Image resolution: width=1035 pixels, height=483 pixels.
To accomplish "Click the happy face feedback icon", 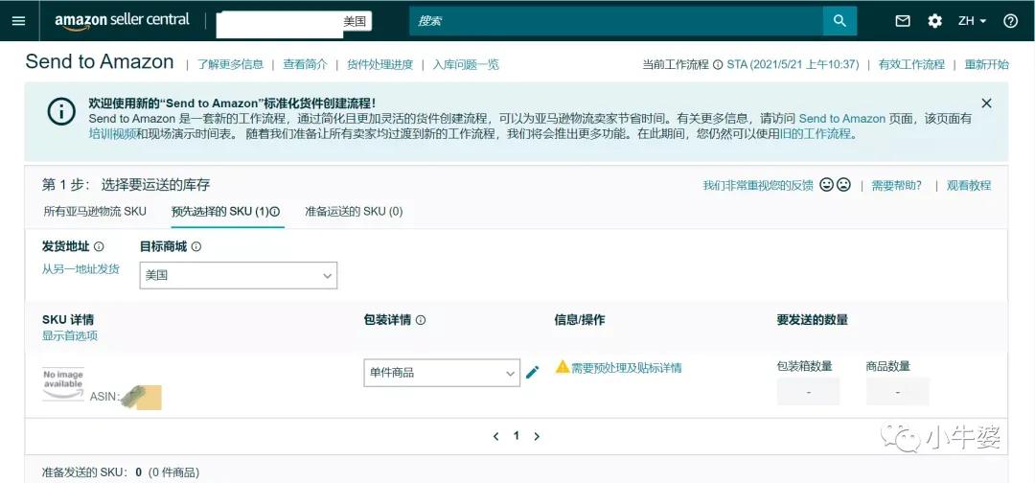I will [826, 185].
